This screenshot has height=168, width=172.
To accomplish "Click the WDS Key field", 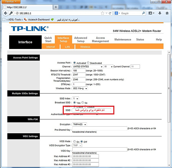I will (x=100, y=149).
